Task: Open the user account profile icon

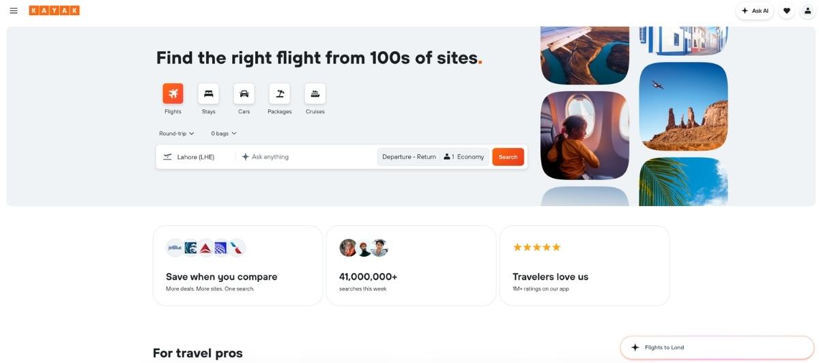Action: coord(807,11)
